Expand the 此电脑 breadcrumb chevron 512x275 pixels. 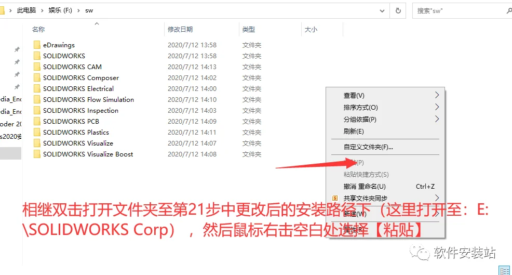(42, 10)
